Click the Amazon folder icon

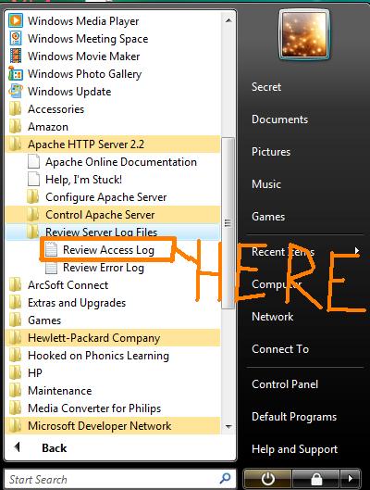click(15, 126)
